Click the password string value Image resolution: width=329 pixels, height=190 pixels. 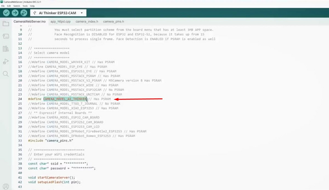pyautogui.click(x=83, y=168)
